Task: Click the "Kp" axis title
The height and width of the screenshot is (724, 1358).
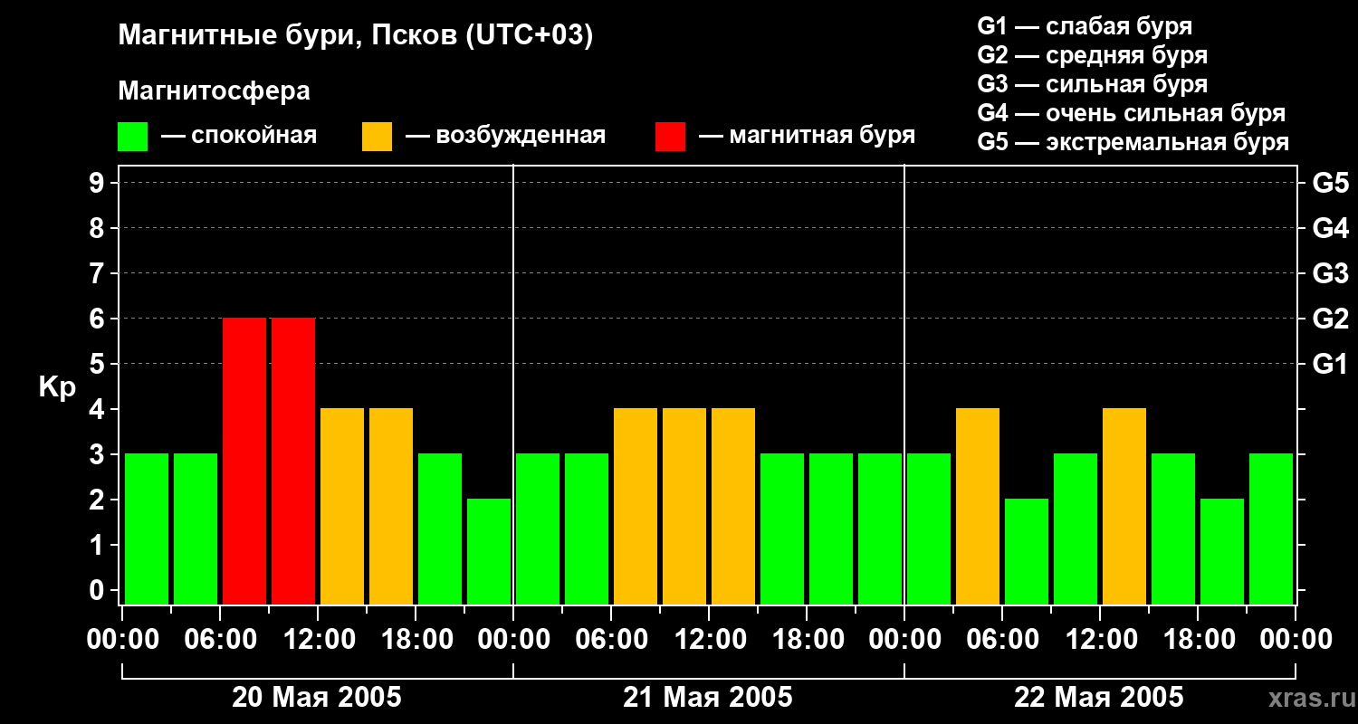Action: click(57, 387)
